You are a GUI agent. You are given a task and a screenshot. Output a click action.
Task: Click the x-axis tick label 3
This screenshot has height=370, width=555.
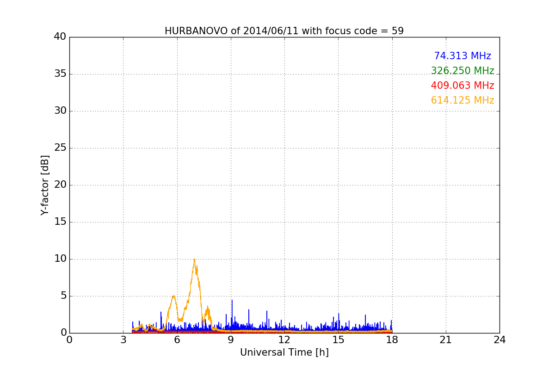pos(123,340)
